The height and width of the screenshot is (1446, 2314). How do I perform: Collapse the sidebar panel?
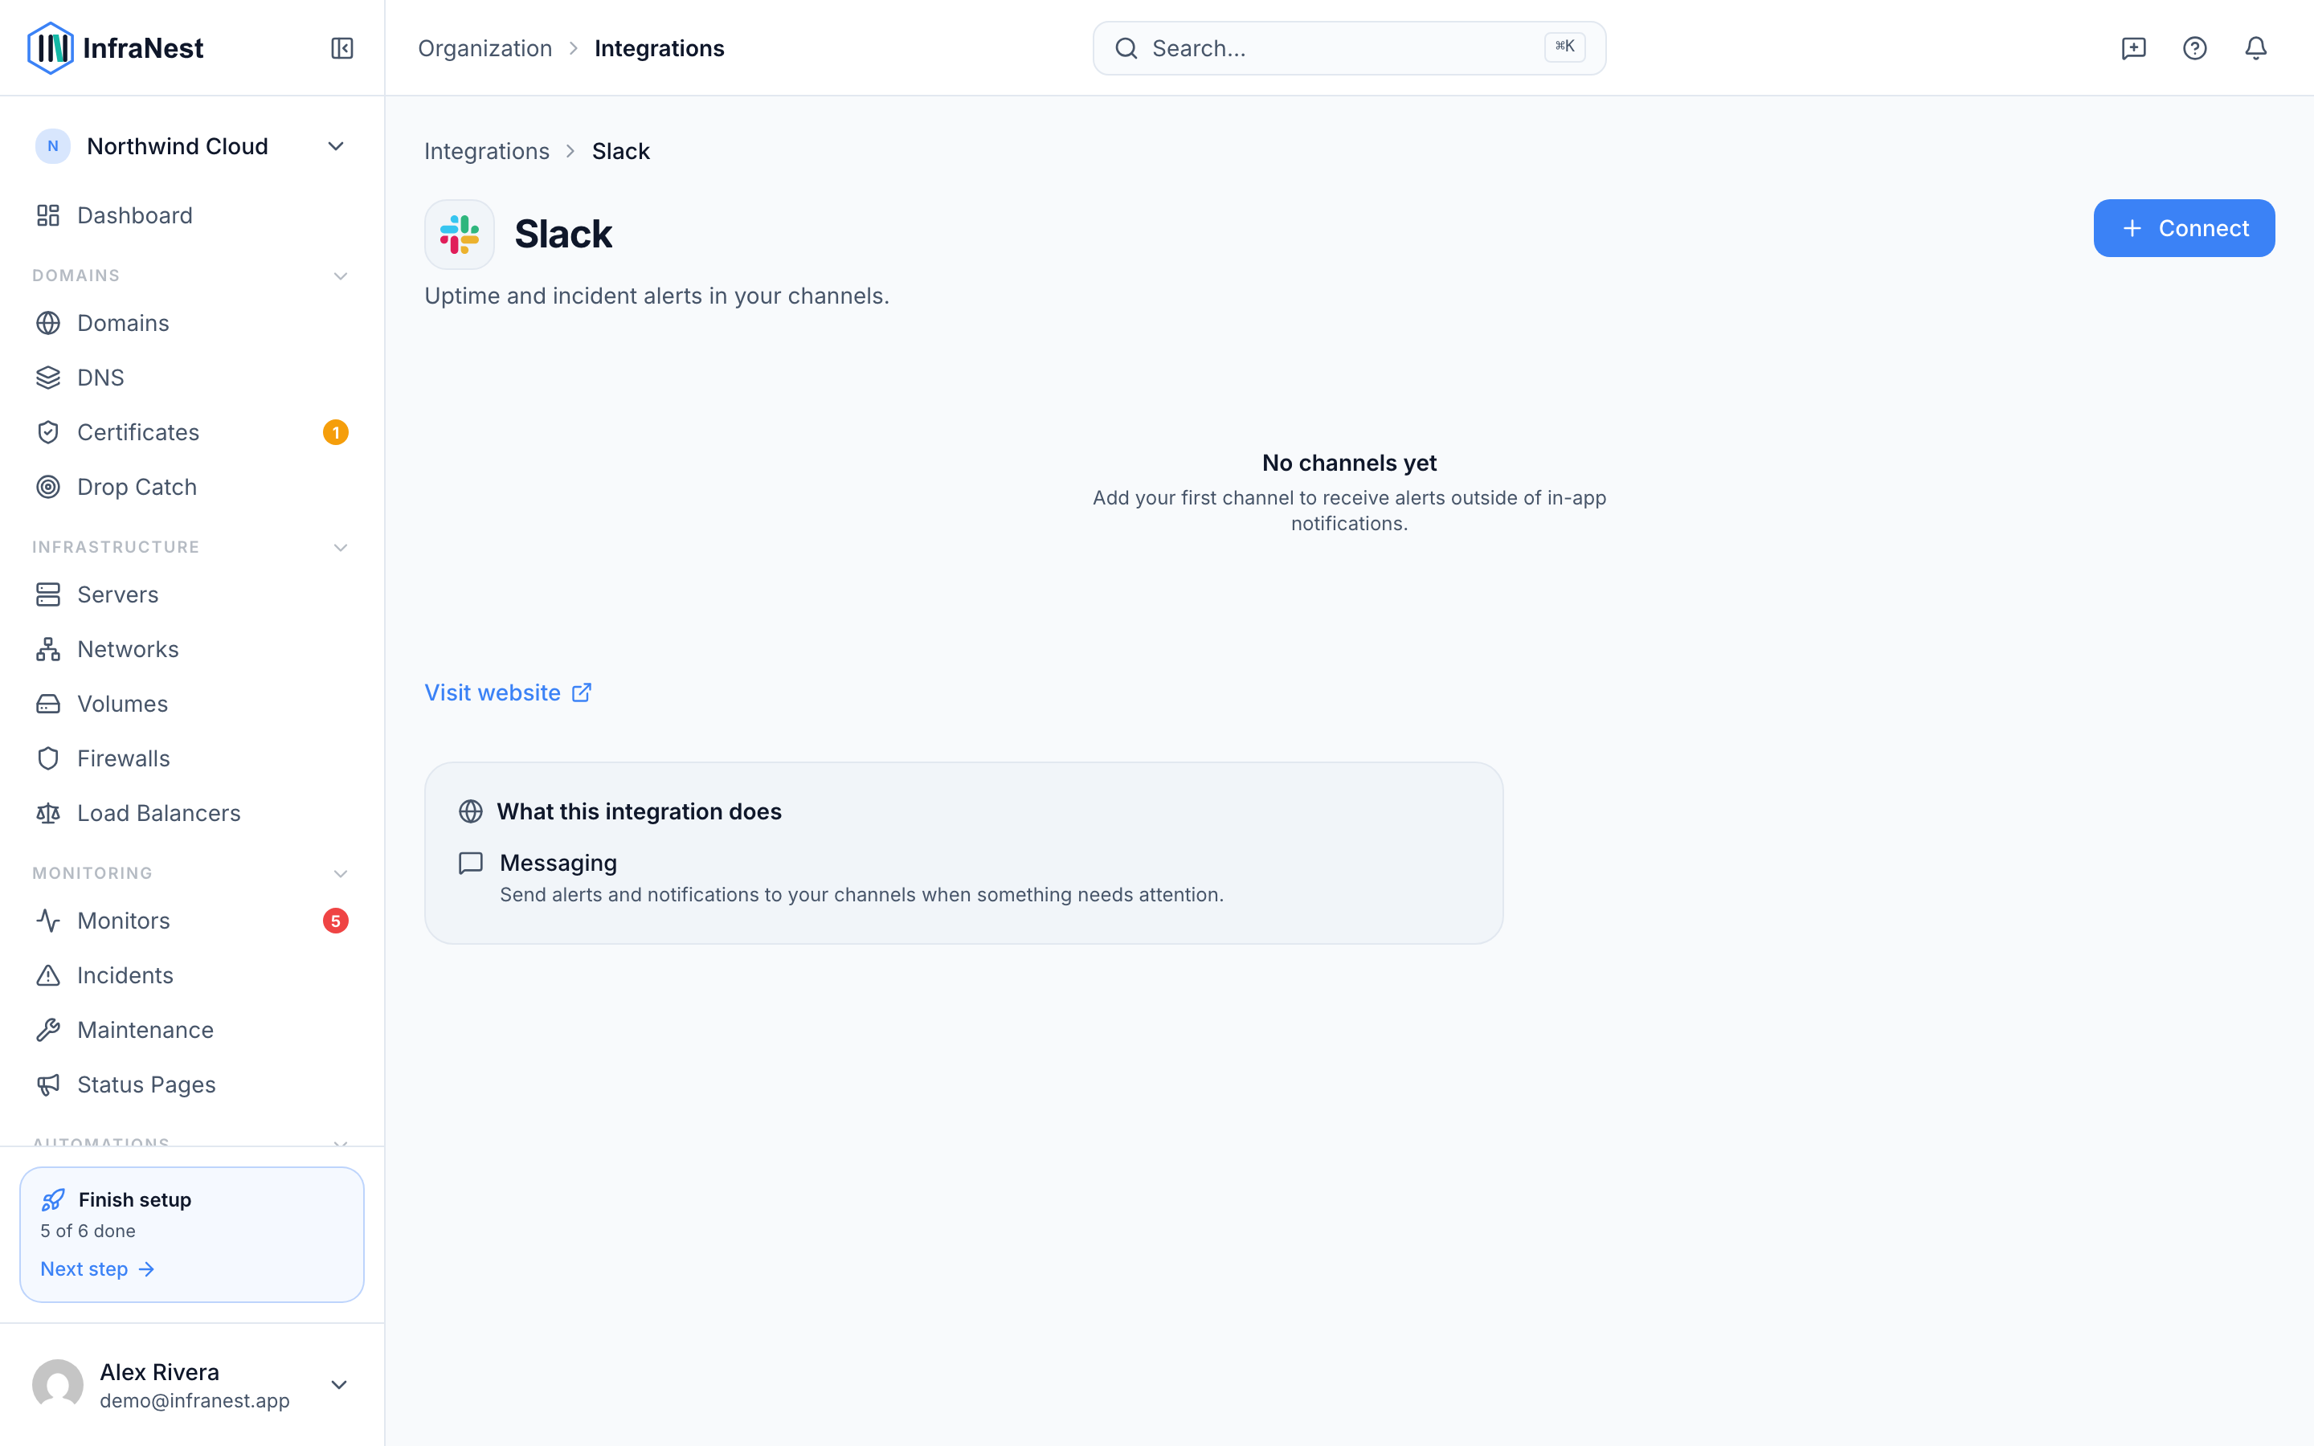(x=341, y=48)
